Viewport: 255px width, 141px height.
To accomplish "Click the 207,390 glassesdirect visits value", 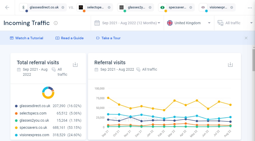I will [59, 106].
